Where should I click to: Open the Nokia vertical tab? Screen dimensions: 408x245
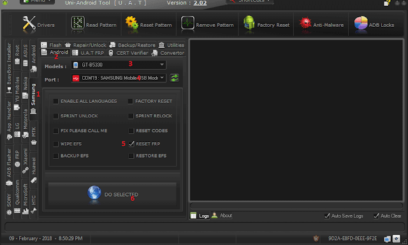click(25, 88)
